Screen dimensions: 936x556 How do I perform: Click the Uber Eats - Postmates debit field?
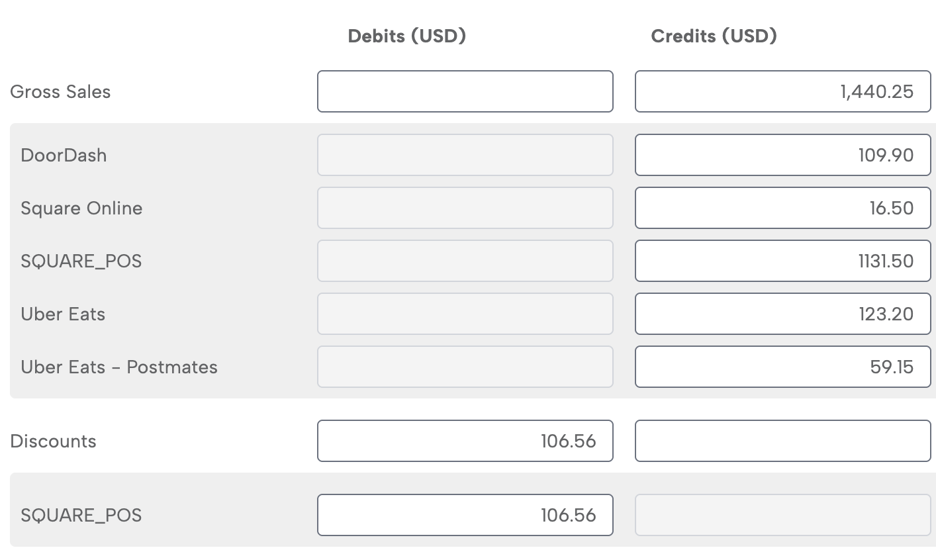click(465, 367)
